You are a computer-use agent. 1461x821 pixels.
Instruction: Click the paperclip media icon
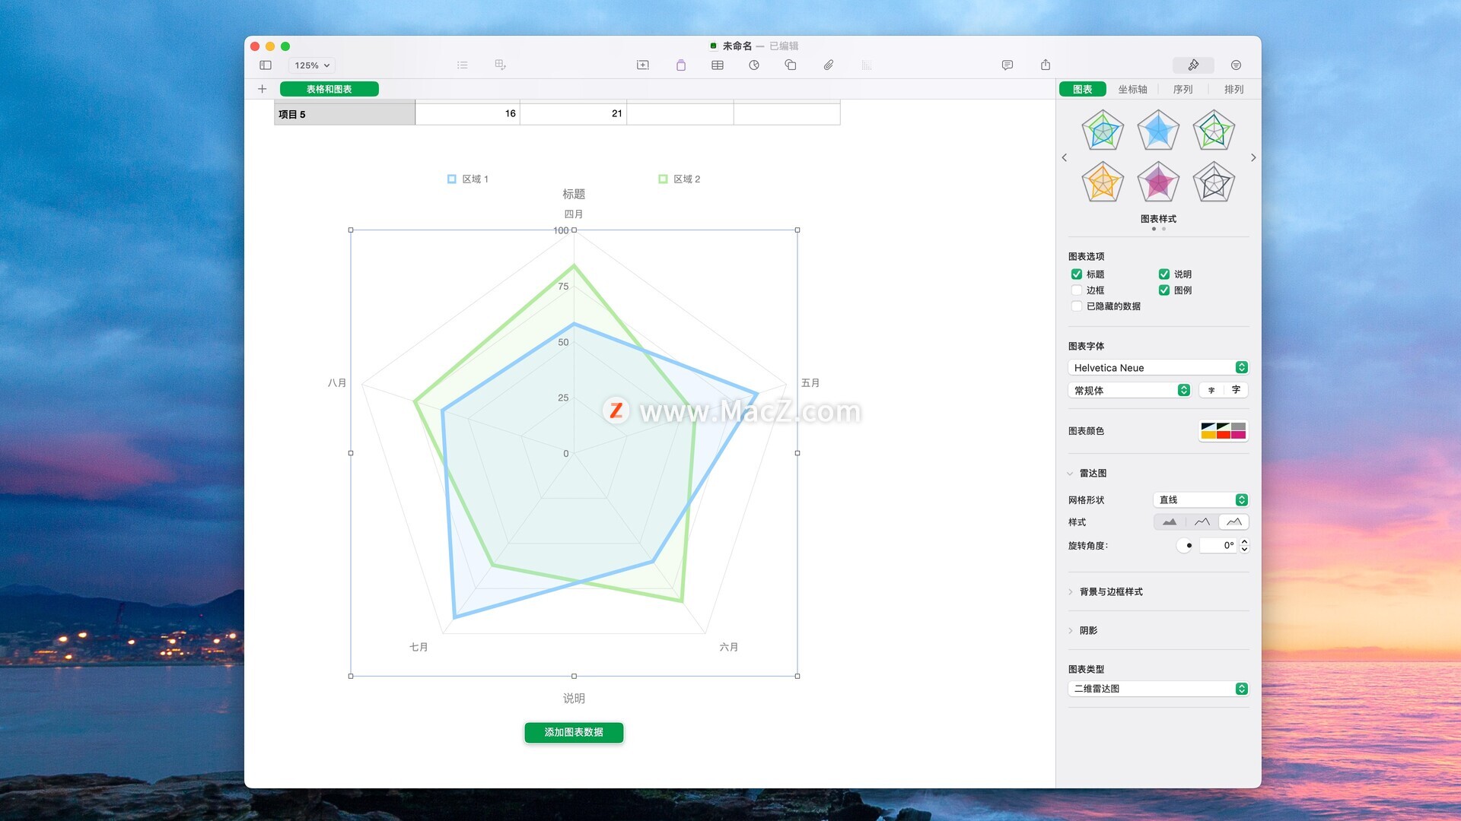828,65
